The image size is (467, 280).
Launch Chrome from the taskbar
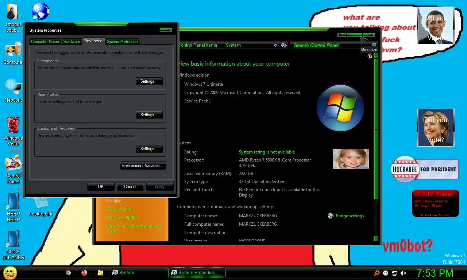[68, 273]
